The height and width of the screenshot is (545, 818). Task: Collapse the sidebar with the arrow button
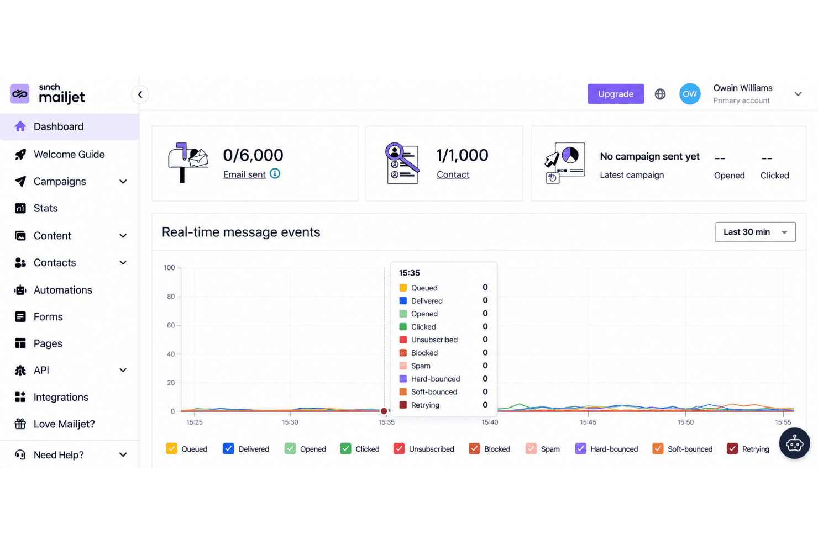point(140,94)
